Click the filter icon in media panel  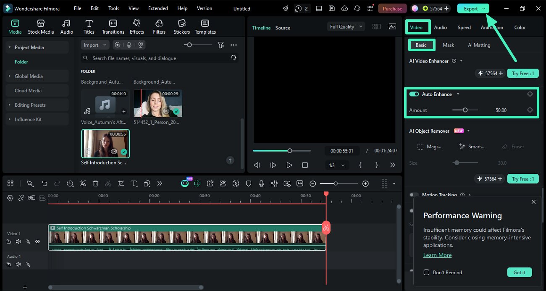(220, 45)
